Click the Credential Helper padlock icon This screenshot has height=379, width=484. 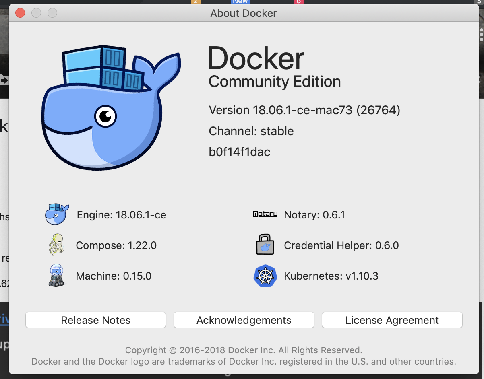[265, 245]
